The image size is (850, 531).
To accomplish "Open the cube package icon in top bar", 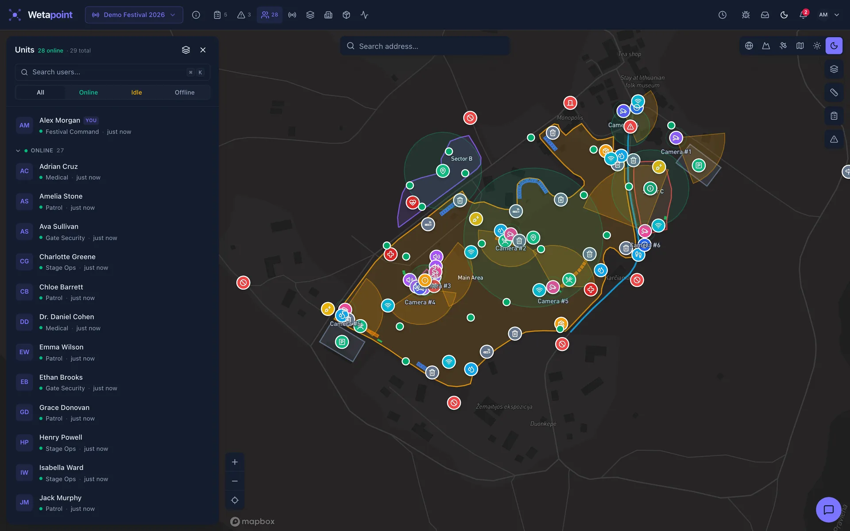I will pyautogui.click(x=346, y=15).
